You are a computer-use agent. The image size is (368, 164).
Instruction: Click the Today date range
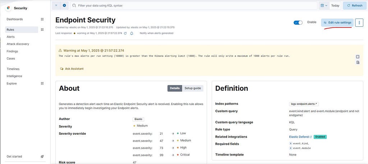[335, 5]
